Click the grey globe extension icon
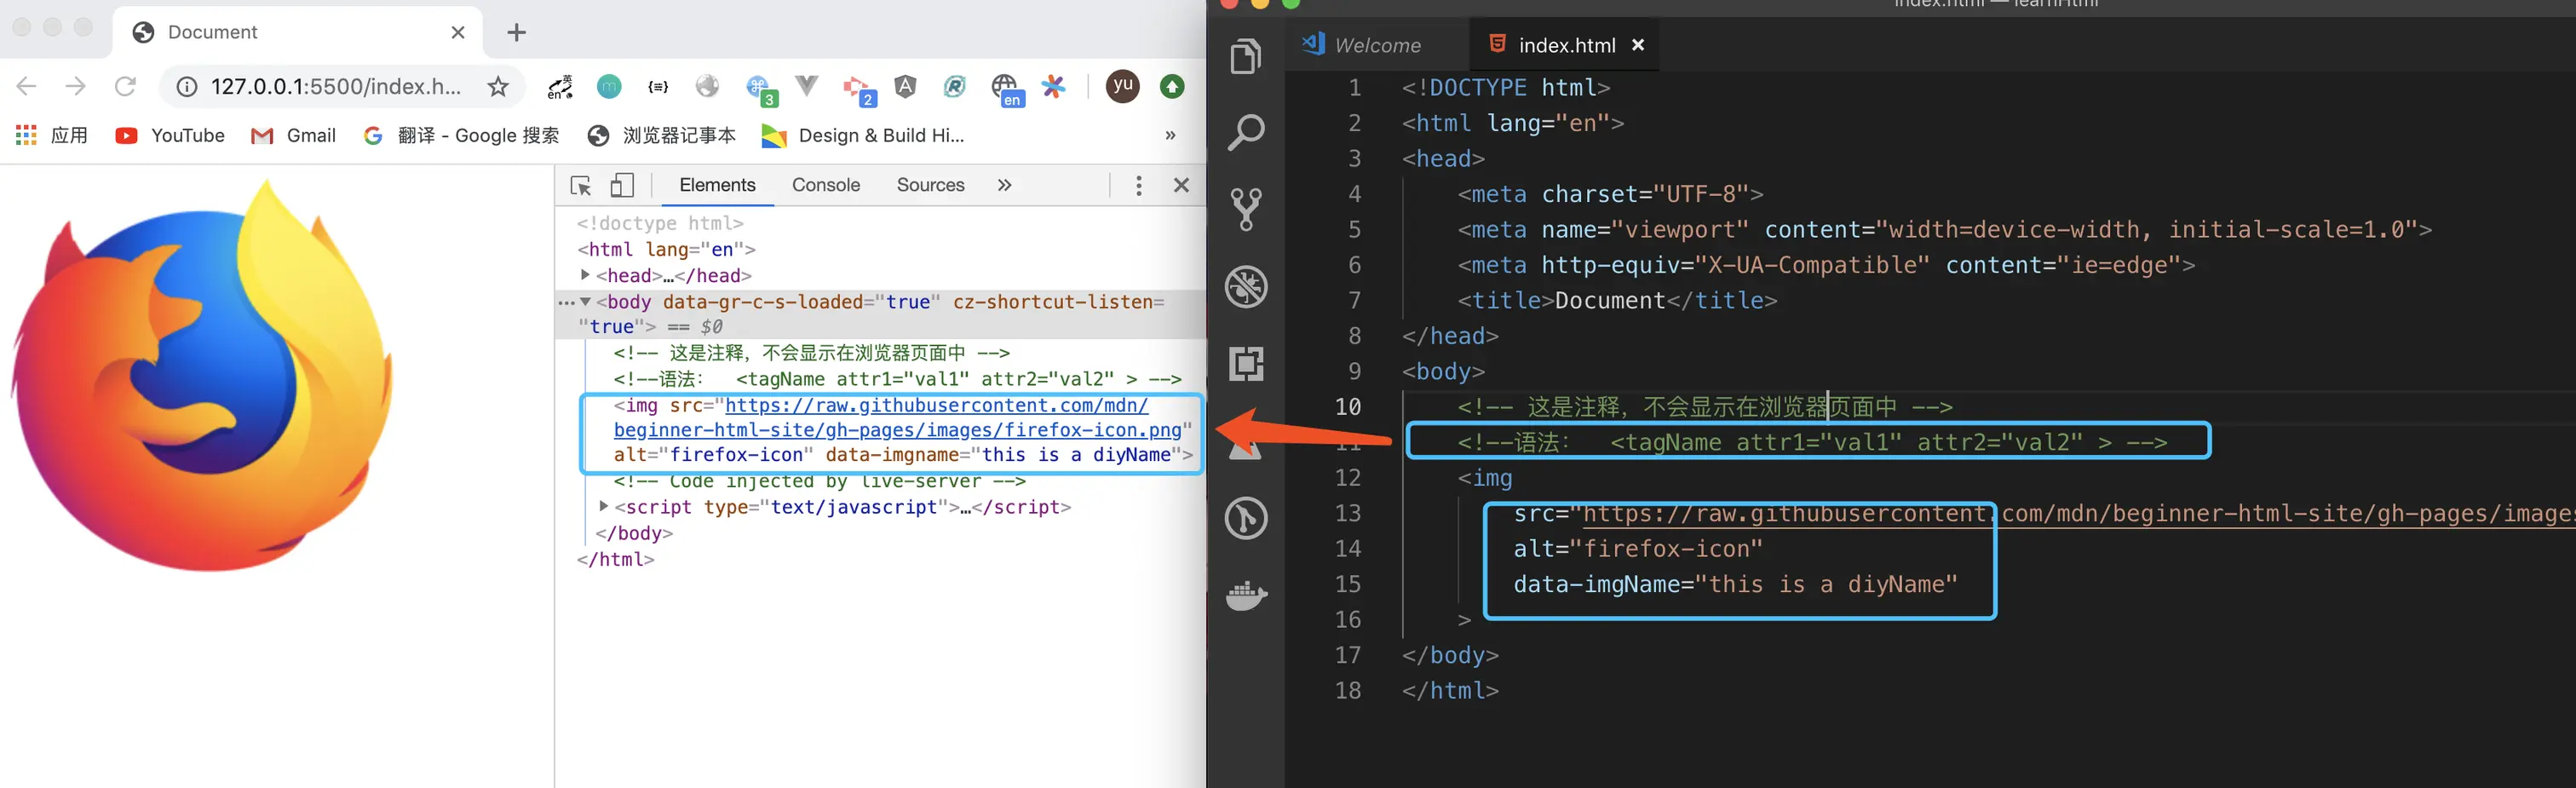 coord(707,87)
